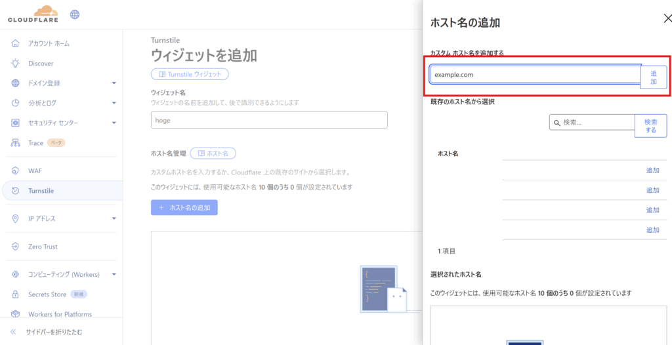Click the セキュリティ センター icon
This screenshot has height=345, width=672.
point(16,123)
